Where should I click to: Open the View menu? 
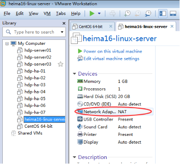coord(33,14)
